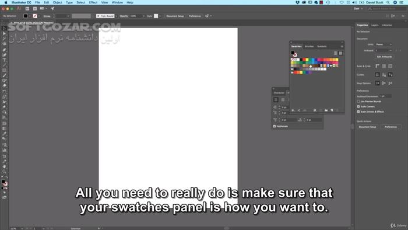Switch to the Symbols tab
Viewport: 408px width, 230px height.
pos(322,46)
